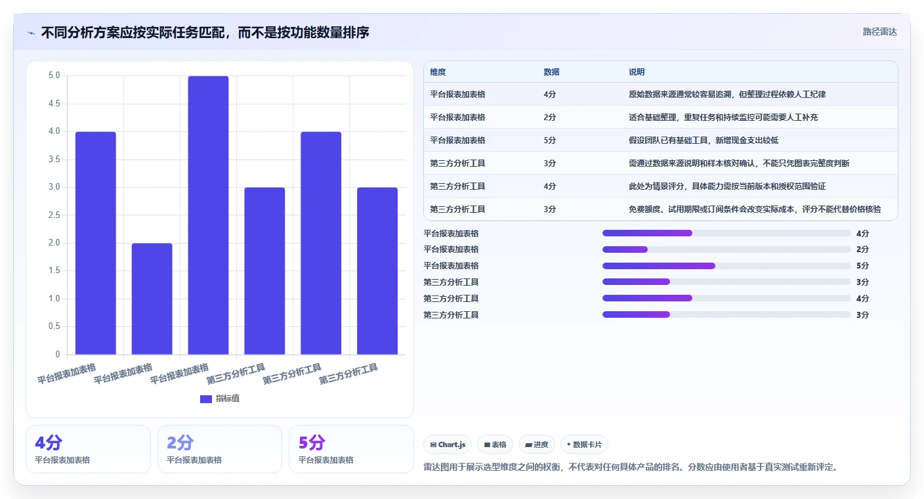Click the 指标值 legend label
924x499 pixels.
pyautogui.click(x=228, y=399)
